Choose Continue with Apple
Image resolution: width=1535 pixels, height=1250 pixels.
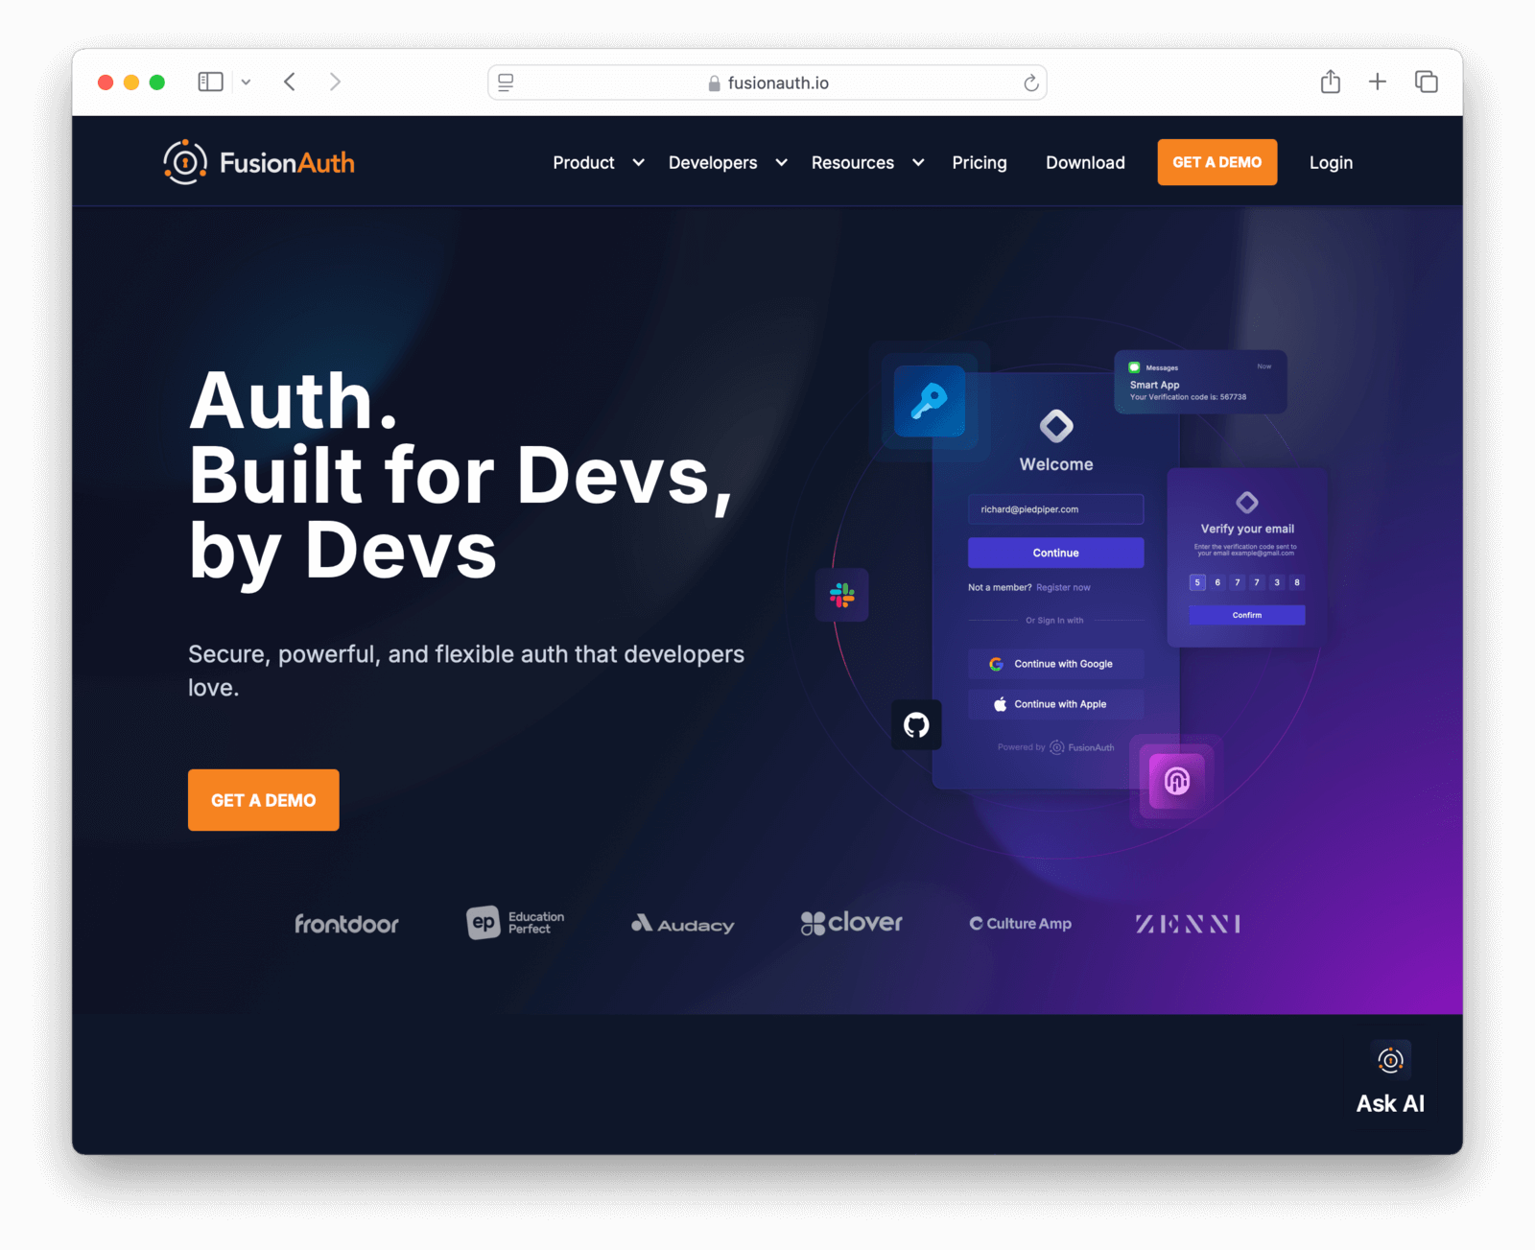[1055, 704]
